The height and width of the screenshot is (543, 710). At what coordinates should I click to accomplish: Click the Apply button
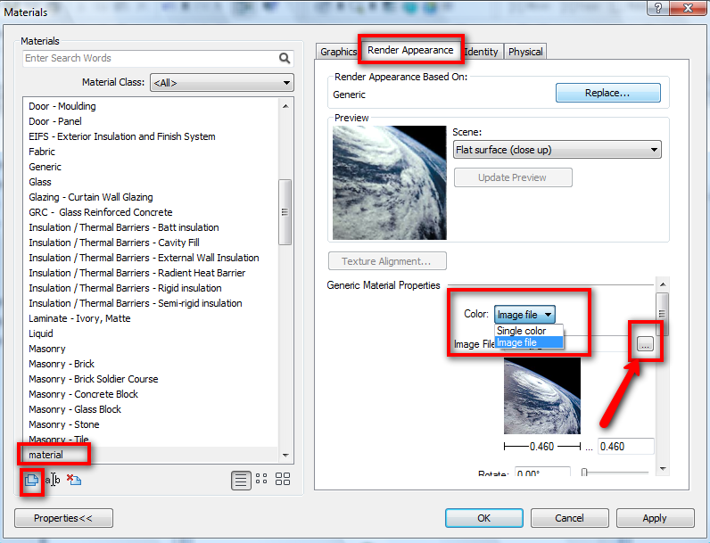[655, 518]
